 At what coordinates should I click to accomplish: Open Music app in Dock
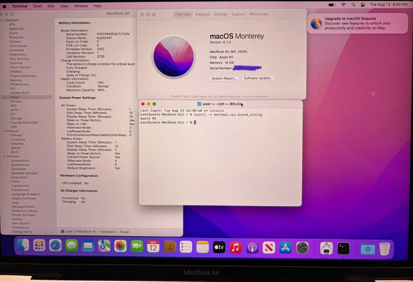coord(235,247)
